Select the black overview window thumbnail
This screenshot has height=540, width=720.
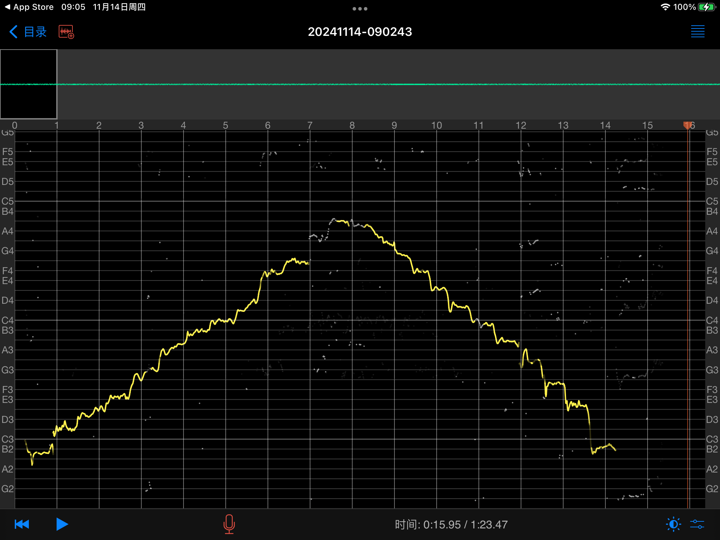[x=28, y=84]
